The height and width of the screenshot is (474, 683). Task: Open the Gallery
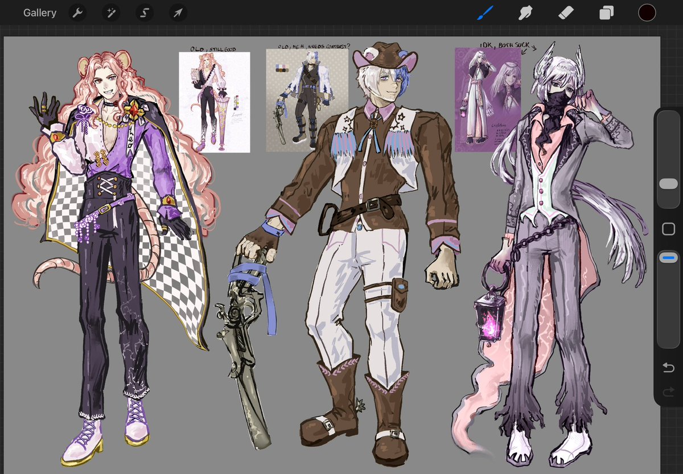tap(40, 13)
